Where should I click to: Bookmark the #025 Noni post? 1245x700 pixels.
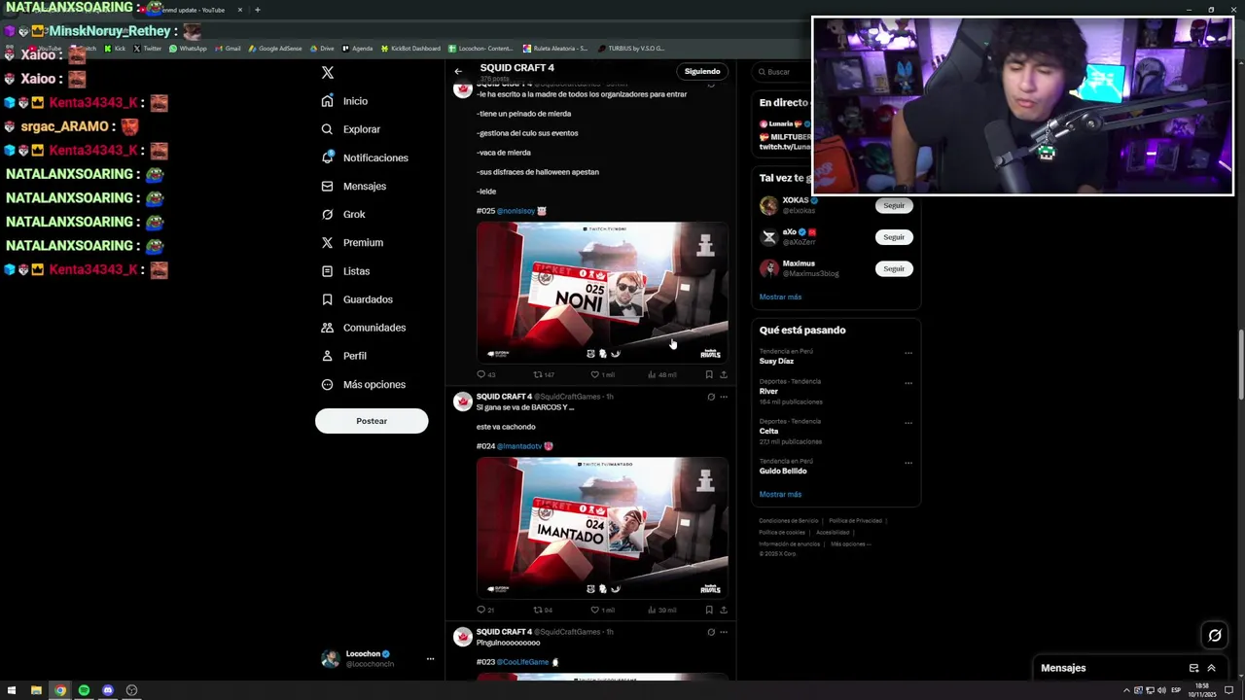pyautogui.click(x=709, y=374)
